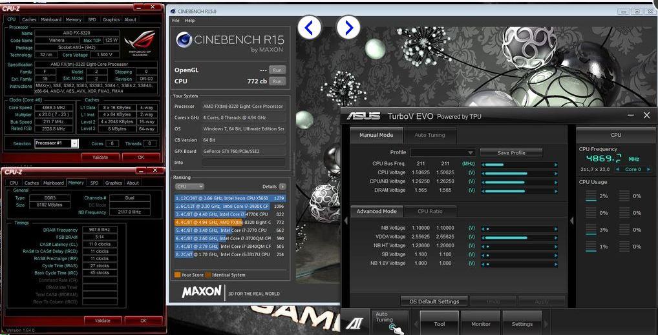Screen dimensions: 658x335
Task: Open the Tool section in AI Suite bar
Action: 439,323
